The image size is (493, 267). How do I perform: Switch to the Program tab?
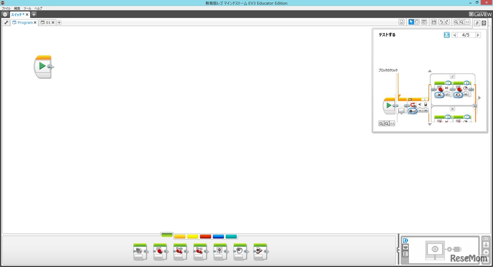click(x=25, y=22)
